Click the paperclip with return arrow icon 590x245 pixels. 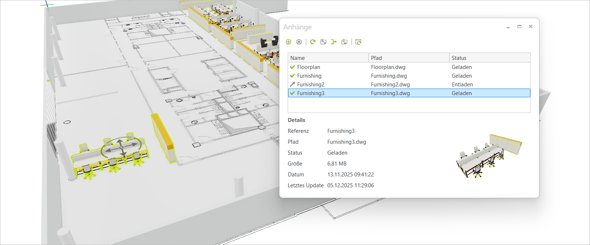[x=344, y=42]
